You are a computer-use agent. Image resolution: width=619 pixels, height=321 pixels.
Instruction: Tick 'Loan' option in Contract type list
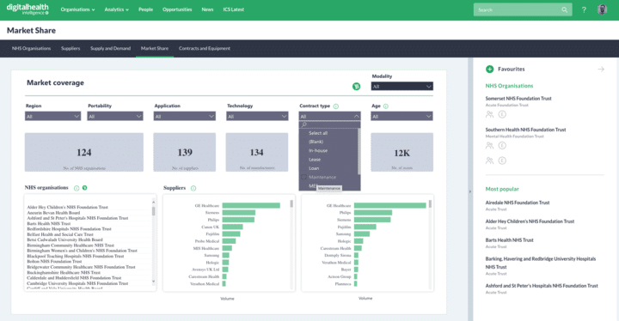(314, 168)
